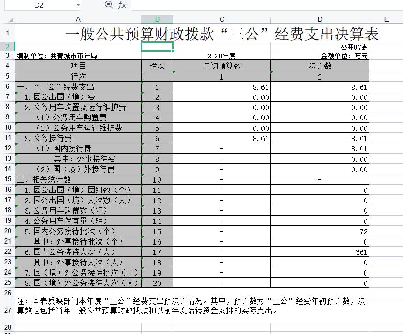Click the '3.公务接待费' cell

tap(78, 139)
